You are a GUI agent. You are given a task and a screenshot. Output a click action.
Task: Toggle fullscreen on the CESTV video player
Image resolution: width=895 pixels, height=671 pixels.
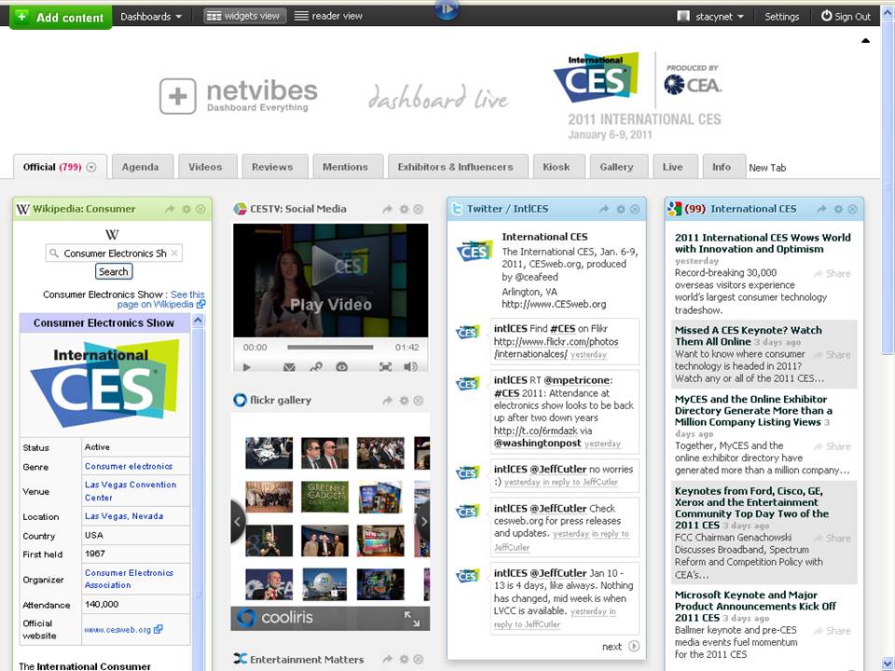click(x=385, y=367)
